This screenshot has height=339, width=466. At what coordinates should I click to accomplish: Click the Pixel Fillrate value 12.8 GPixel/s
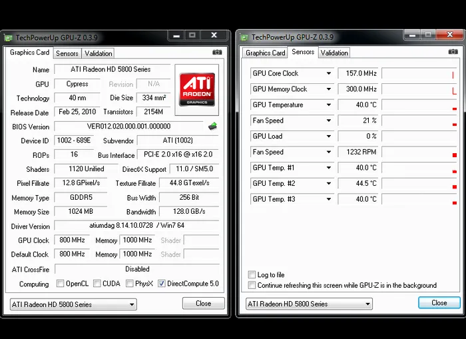(x=81, y=183)
